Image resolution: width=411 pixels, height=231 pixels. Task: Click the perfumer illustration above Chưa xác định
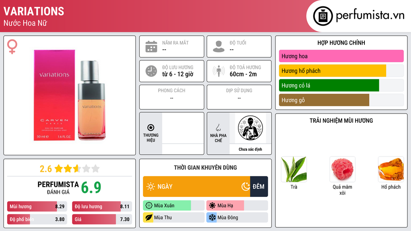250,128
